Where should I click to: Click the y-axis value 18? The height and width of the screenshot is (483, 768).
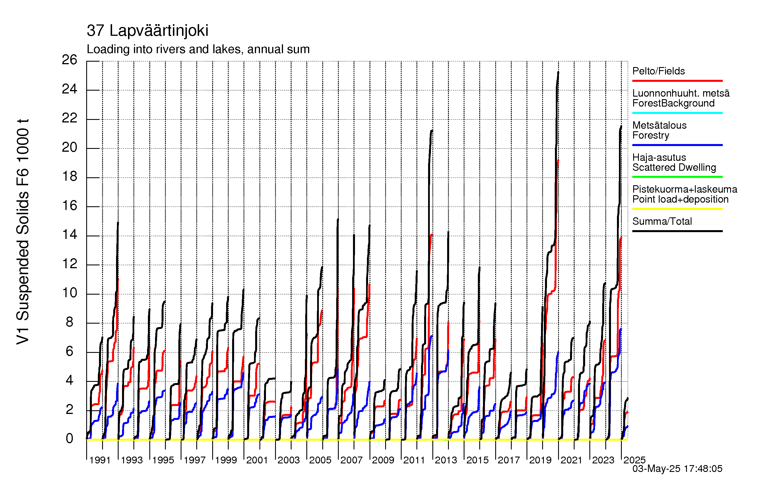click(x=69, y=176)
